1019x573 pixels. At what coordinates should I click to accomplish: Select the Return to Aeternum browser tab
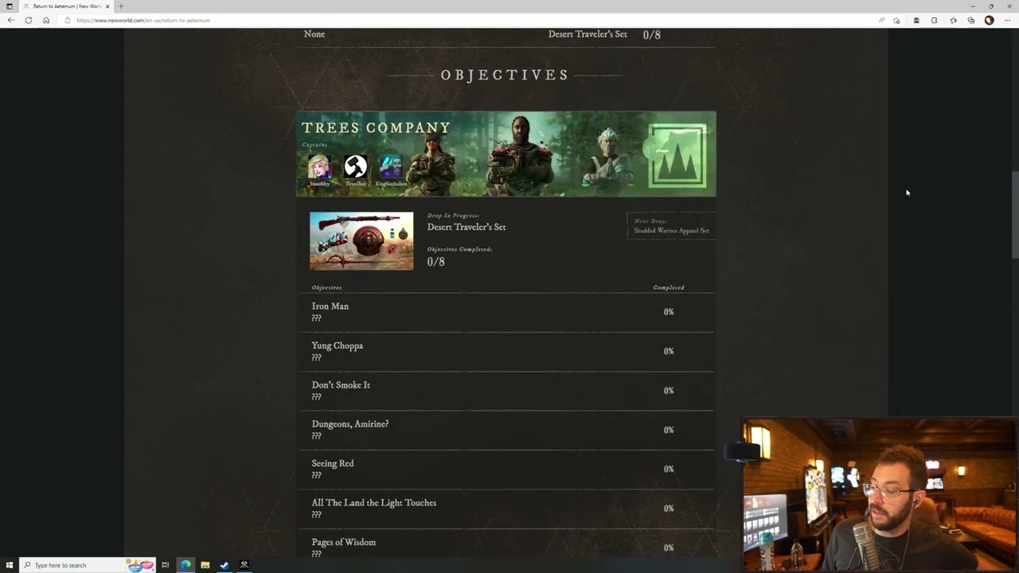click(x=67, y=6)
